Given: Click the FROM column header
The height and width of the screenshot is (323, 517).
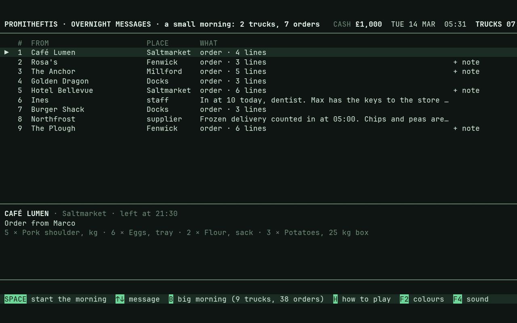Looking at the screenshot, I should [x=40, y=43].
